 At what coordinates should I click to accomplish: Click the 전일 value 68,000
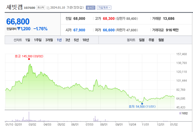79,18
